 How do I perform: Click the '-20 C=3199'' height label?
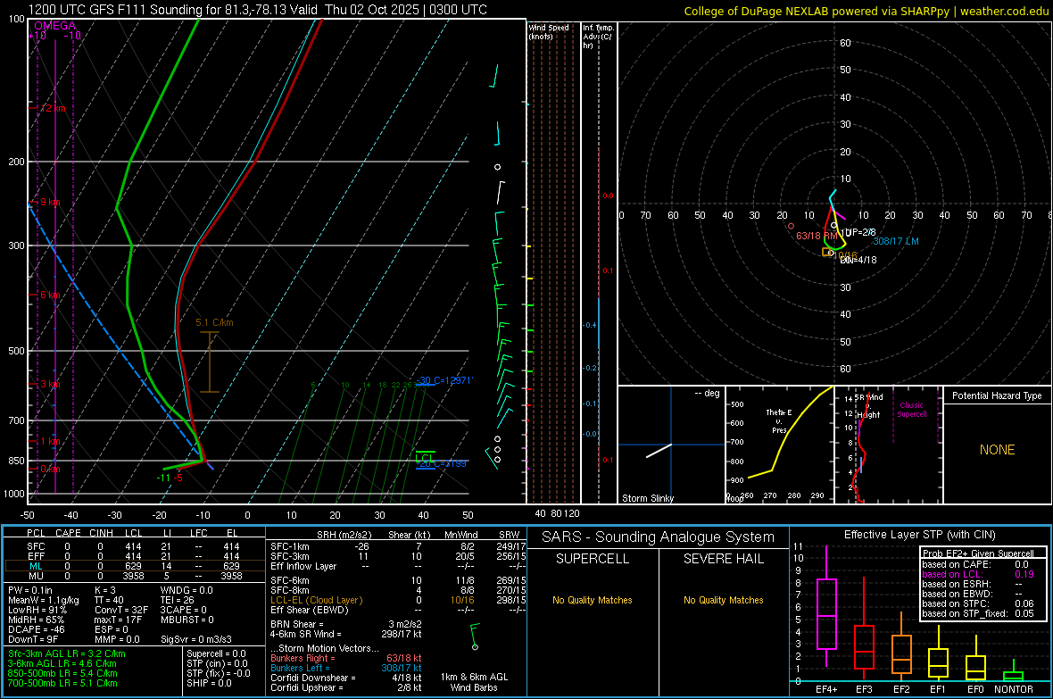(x=441, y=463)
